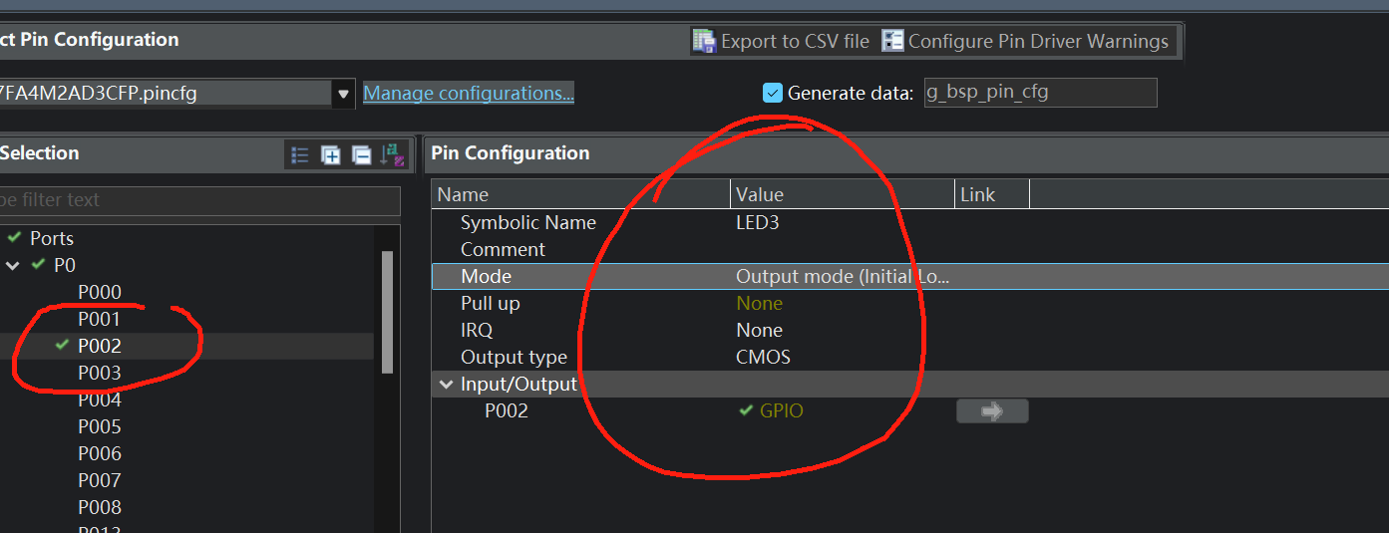Click the Output type value CMOS
The width and height of the screenshot is (1389, 533).
click(x=763, y=357)
